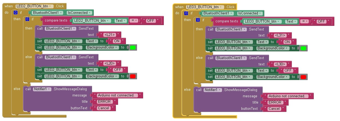340x121 pixels.
Task: Select the red color swatch in LED3 handler
Action: tap(303, 77)
